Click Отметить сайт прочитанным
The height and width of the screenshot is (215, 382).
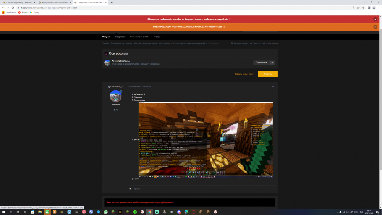pos(264,43)
